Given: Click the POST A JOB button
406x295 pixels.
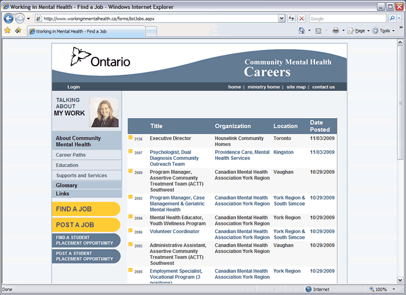Looking at the screenshot, I should [86, 225].
